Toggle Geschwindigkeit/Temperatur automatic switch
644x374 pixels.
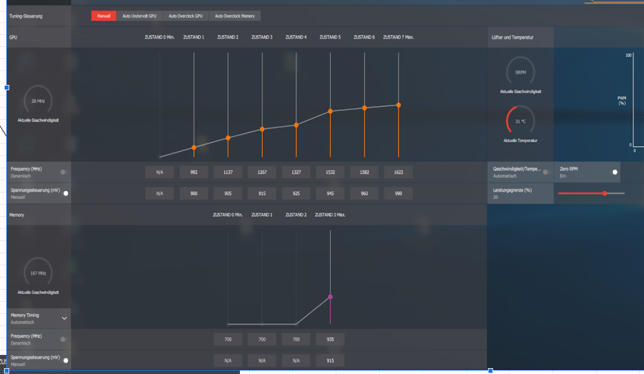tap(546, 172)
